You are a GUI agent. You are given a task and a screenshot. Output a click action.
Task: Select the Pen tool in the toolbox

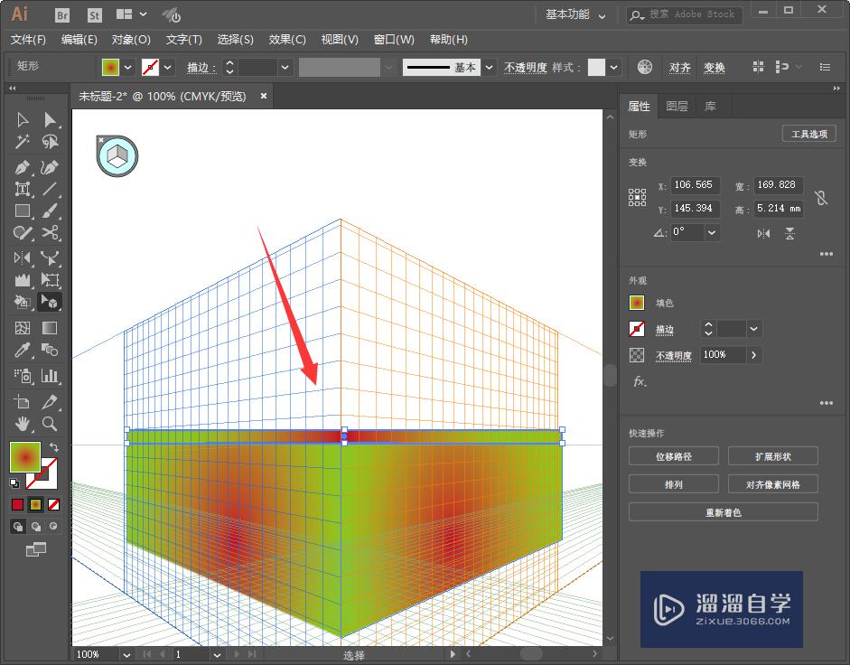click(x=23, y=167)
